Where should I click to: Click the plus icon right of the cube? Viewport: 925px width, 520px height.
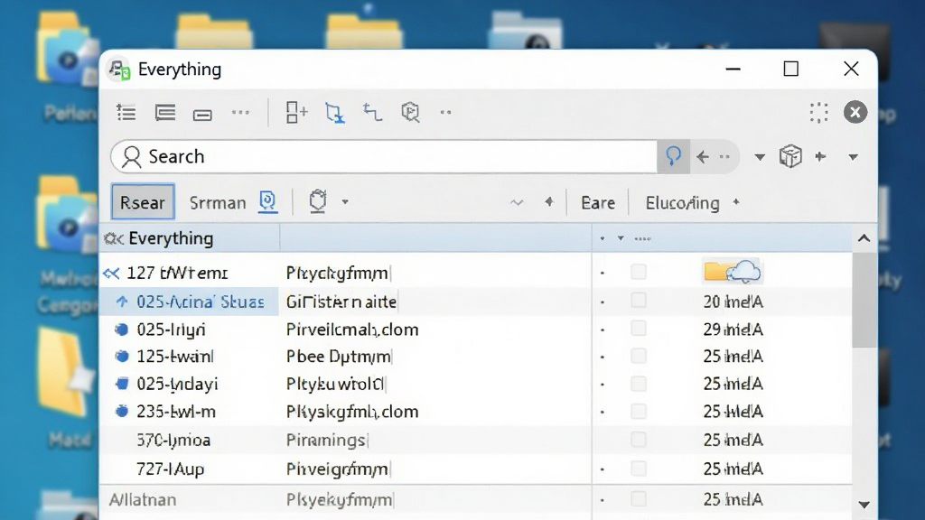pyautogui.click(x=820, y=156)
